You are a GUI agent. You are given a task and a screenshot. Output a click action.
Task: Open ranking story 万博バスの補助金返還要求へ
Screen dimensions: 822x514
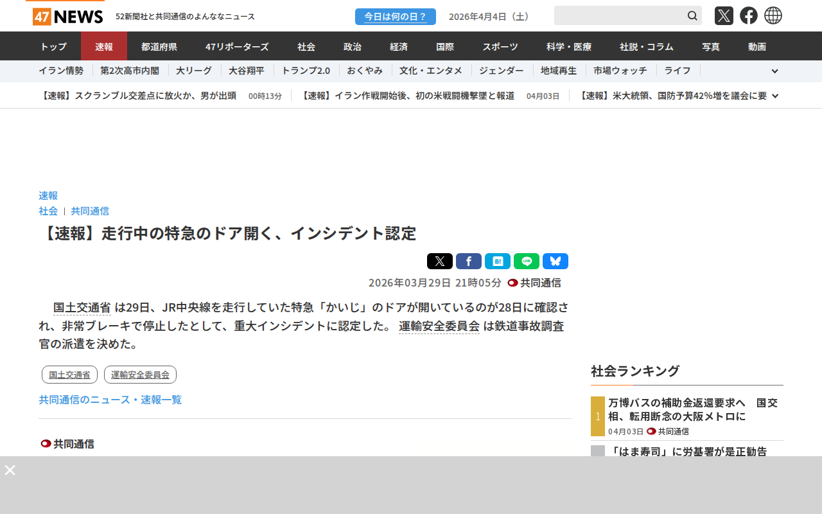[x=693, y=409]
